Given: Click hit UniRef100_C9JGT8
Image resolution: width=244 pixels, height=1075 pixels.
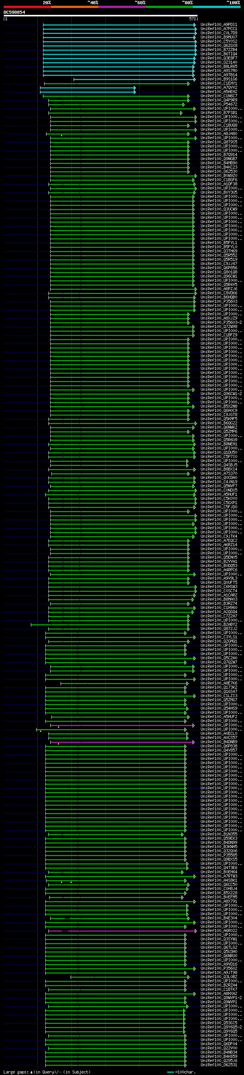Looking at the screenshot, I should (218, 415).
